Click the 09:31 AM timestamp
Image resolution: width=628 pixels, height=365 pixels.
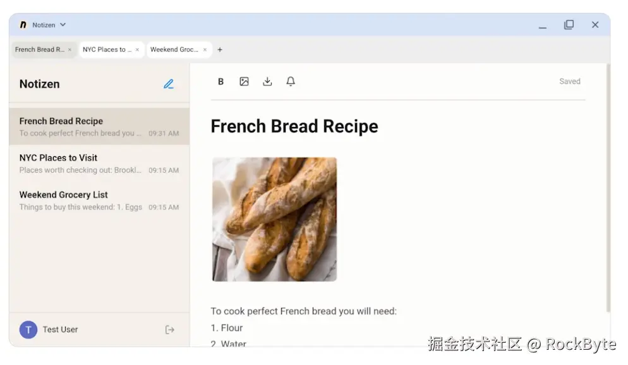click(164, 133)
